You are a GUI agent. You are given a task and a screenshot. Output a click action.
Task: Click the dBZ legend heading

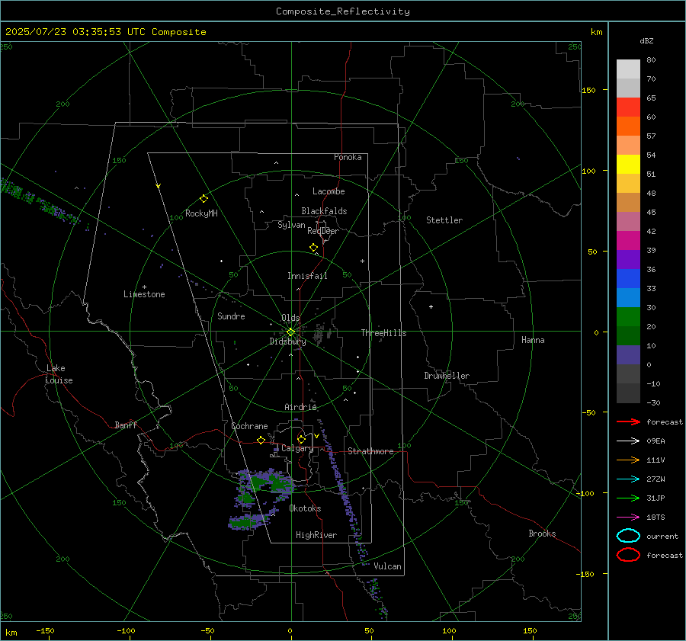point(646,40)
